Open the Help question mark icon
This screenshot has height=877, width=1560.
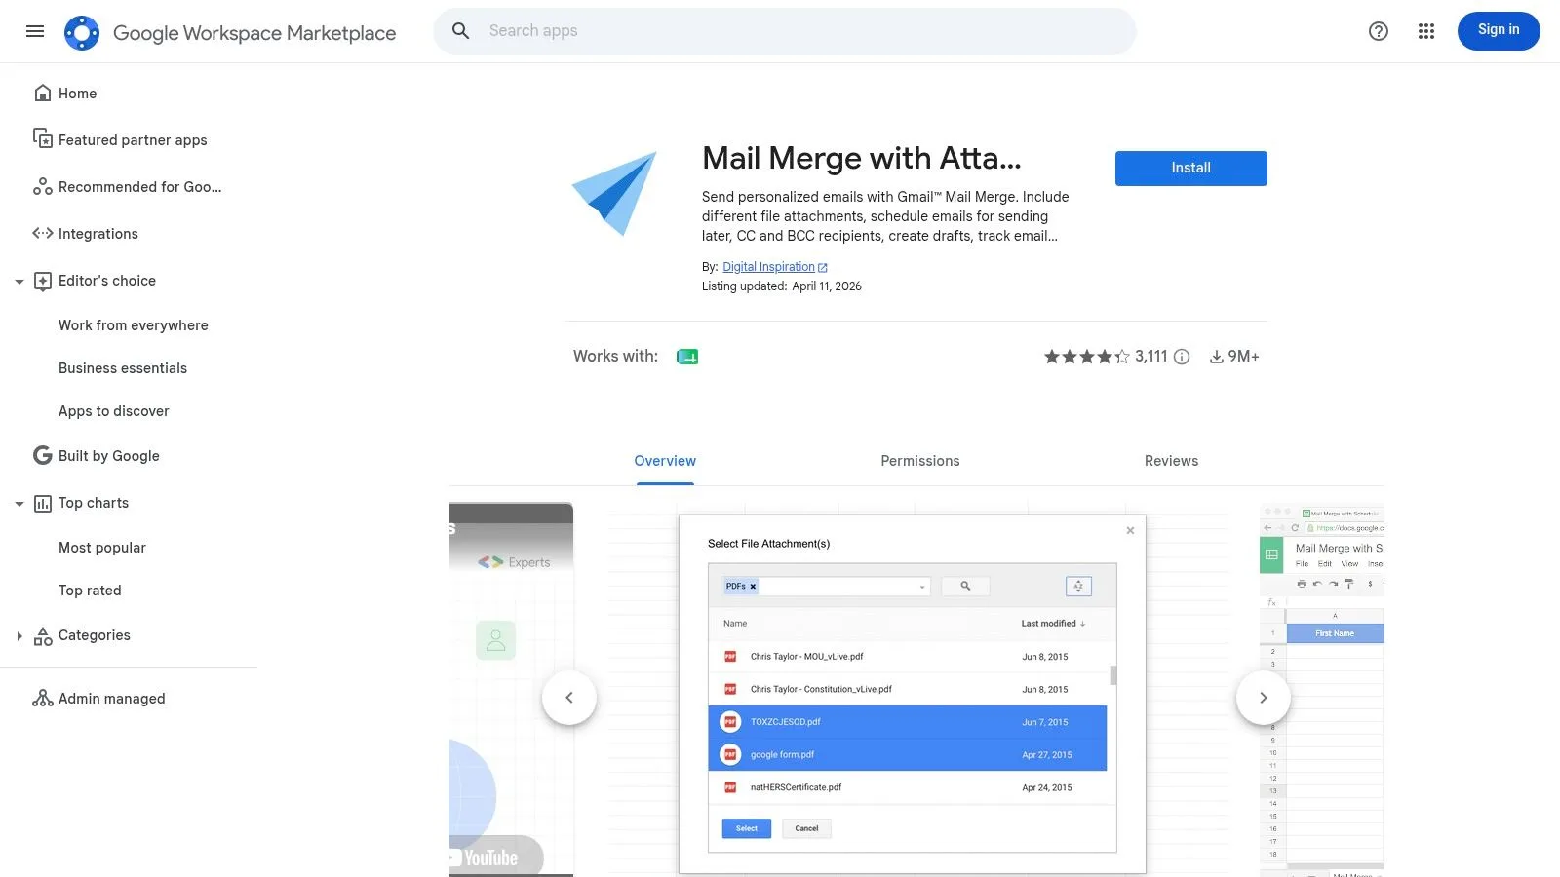[x=1379, y=31]
